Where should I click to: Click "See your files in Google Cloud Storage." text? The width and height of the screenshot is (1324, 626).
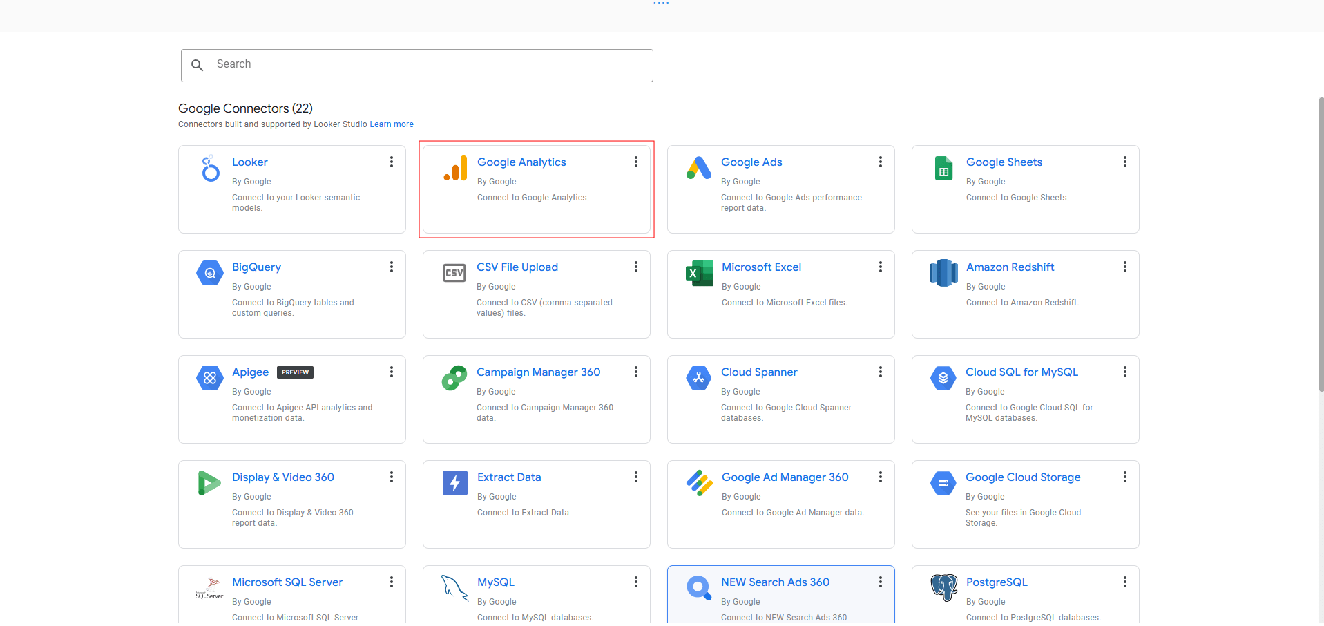1023,518
